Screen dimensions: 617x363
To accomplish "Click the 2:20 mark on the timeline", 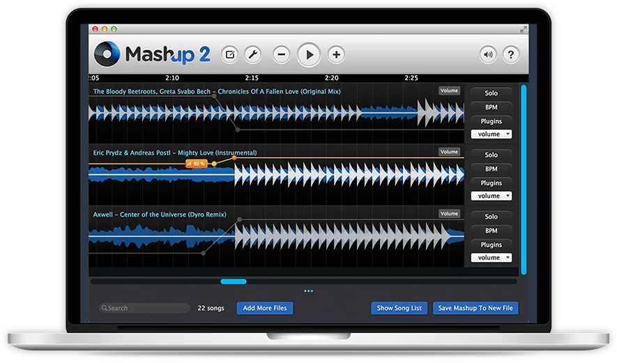I will pos(332,78).
